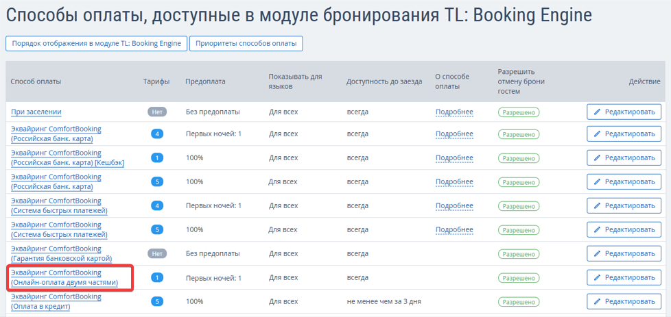Click 'Нет' tariff badge for 'Гарантия банковской картой'
This screenshot has height=317, width=671.
click(x=157, y=254)
